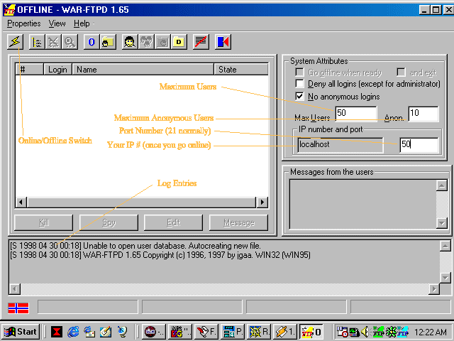The image size is (454, 341).
Task: Click the Kill button
Action: click(43, 222)
